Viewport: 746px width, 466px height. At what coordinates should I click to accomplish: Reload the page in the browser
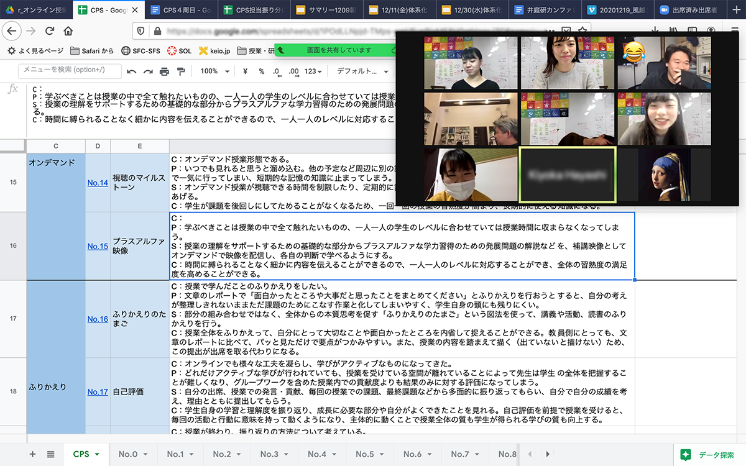pos(49,31)
